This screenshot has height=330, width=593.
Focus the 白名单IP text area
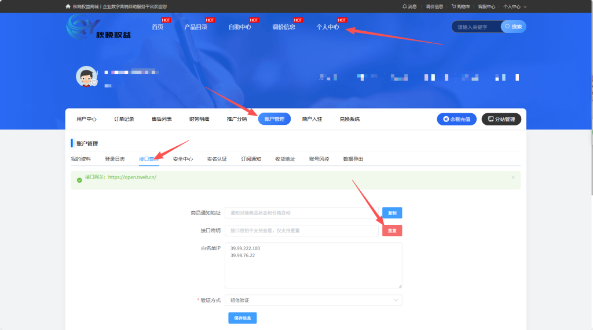pyautogui.click(x=313, y=265)
